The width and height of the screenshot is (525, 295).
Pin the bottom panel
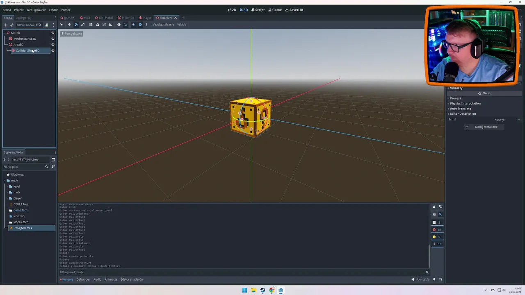(434, 279)
